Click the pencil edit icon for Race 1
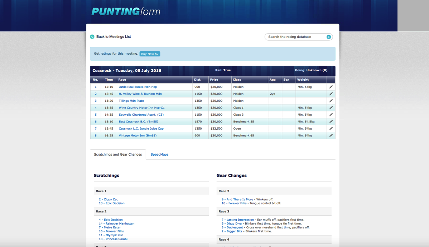The width and height of the screenshot is (429, 247). click(331, 87)
